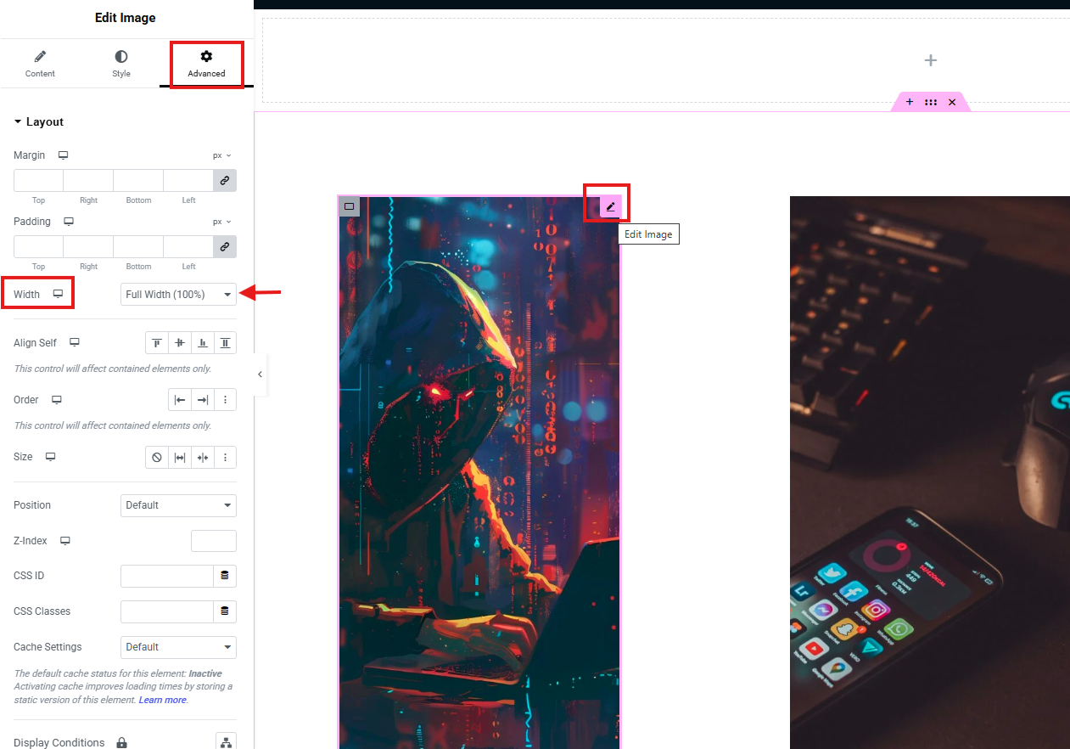Delete container with X on pink tab
This screenshot has width=1070, height=749.
pyautogui.click(x=952, y=102)
